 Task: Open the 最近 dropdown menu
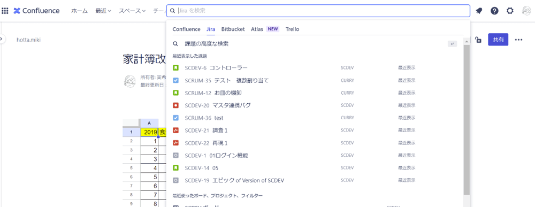(103, 11)
